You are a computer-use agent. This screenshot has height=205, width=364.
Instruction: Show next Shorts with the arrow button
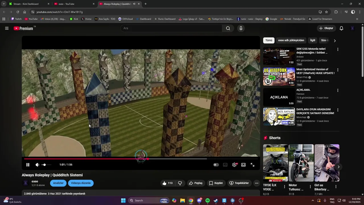point(338,167)
